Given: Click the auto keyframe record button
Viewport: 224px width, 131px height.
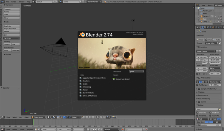Looking at the screenshot, I should pyautogui.click(x=122, y=130).
